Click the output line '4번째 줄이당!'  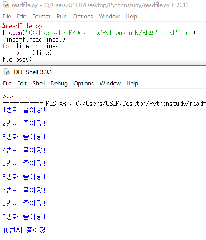point(24,150)
